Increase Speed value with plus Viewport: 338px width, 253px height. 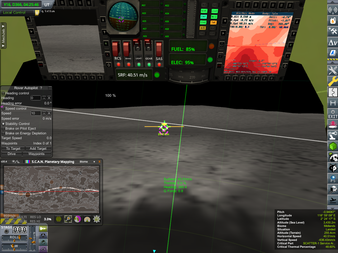tap(49, 113)
